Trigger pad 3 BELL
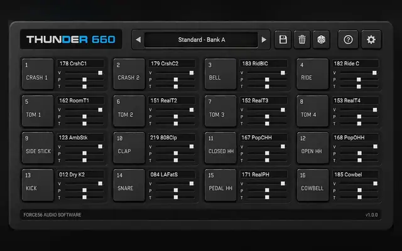Screen dimensions: 402x251 tap(220, 74)
